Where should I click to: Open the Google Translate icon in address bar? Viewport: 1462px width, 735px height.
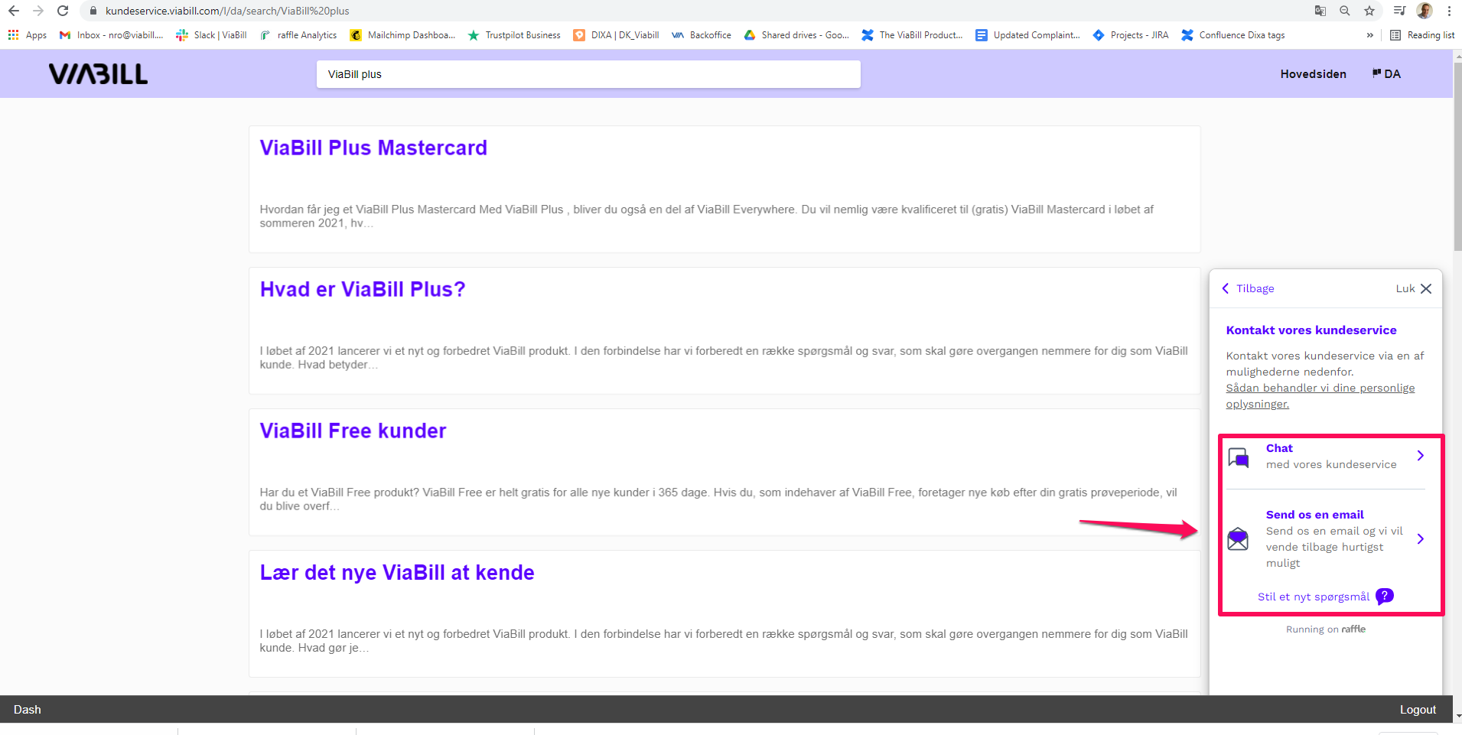point(1320,11)
